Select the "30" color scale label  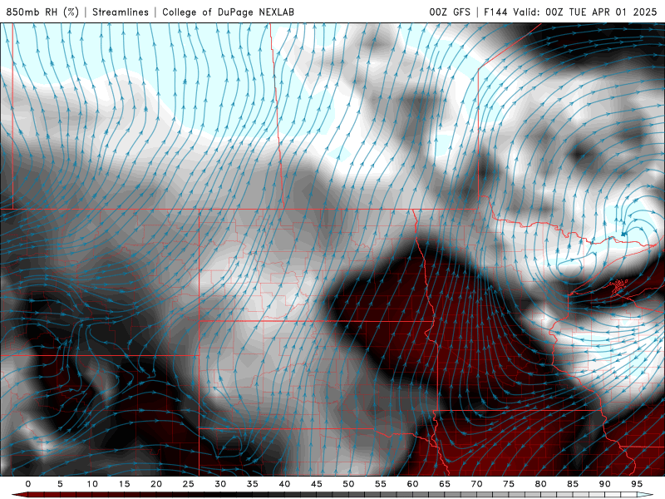click(220, 484)
